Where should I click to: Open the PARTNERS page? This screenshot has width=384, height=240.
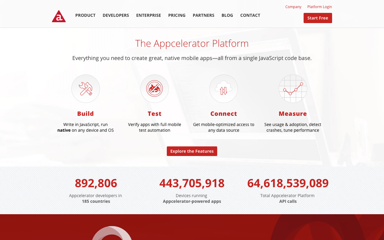click(x=203, y=15)
